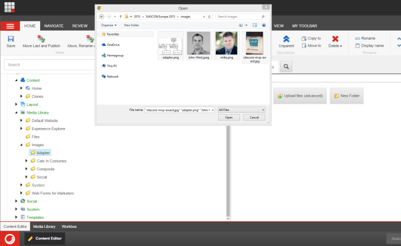This screenshot has height=246, width=401.
Task: Switch to the HOME ribbon tab
Action: 30,26
